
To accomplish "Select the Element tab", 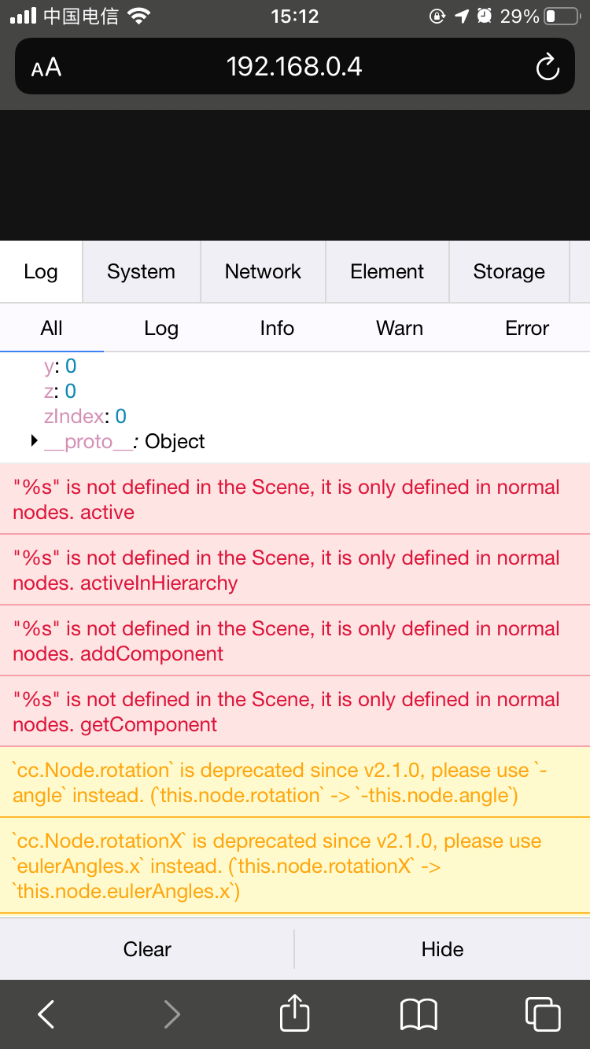I will click(387, 272).
